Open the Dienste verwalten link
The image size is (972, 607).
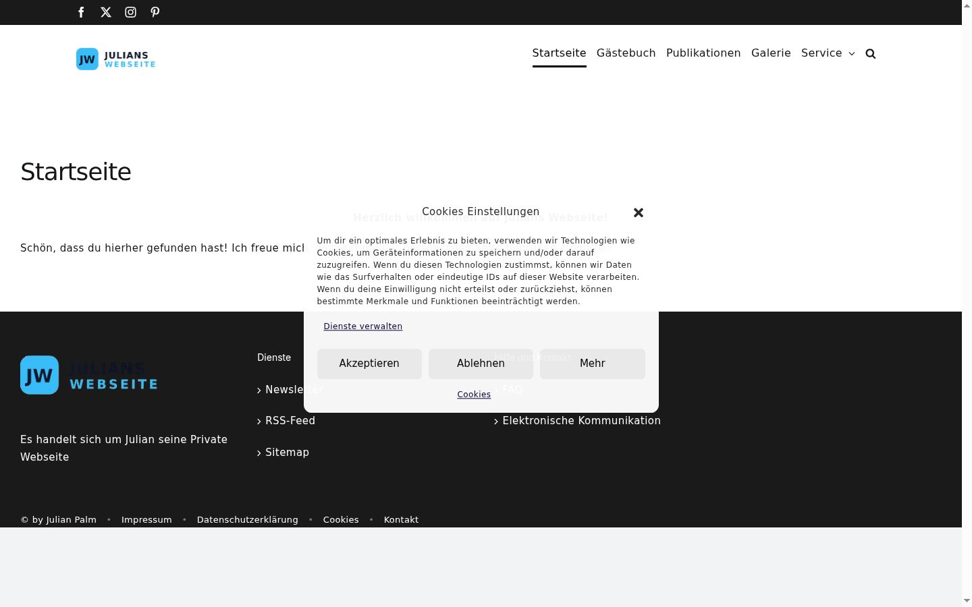click(x=363, y=326)
